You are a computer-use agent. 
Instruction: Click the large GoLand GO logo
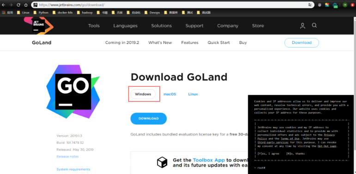coord(73,92)
